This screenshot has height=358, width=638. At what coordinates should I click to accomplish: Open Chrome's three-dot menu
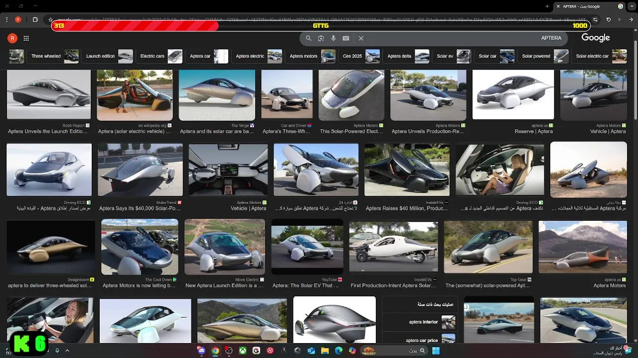pyautogui.click(x=6, y=19)
